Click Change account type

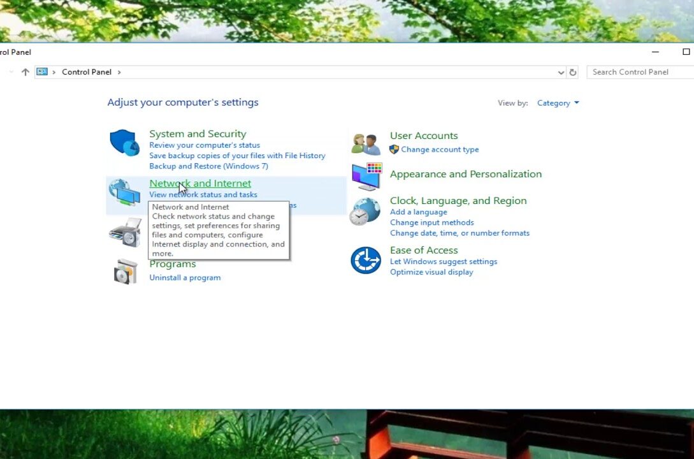coord(440,150)
